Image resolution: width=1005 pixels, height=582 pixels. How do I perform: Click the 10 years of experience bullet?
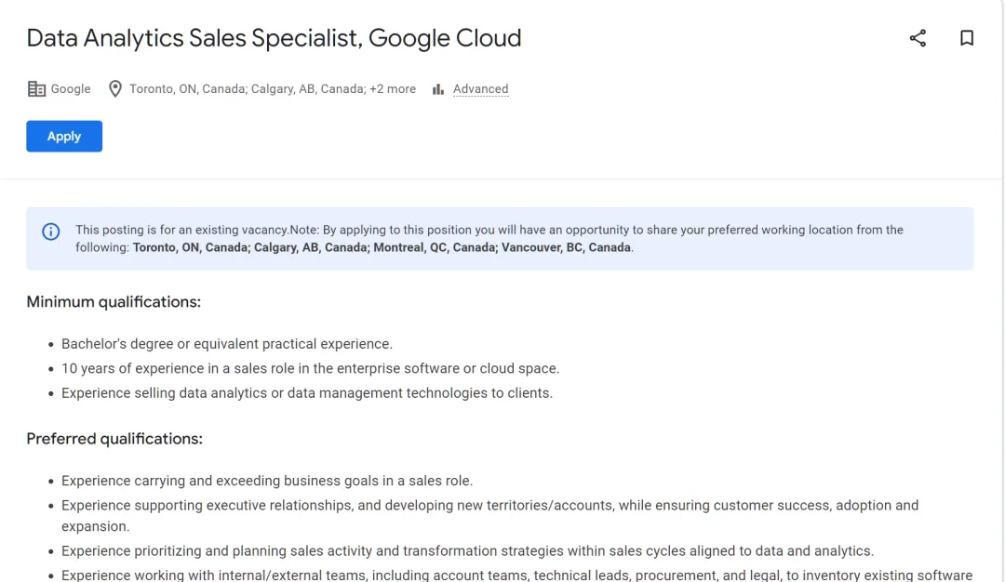tap(310, 368)
